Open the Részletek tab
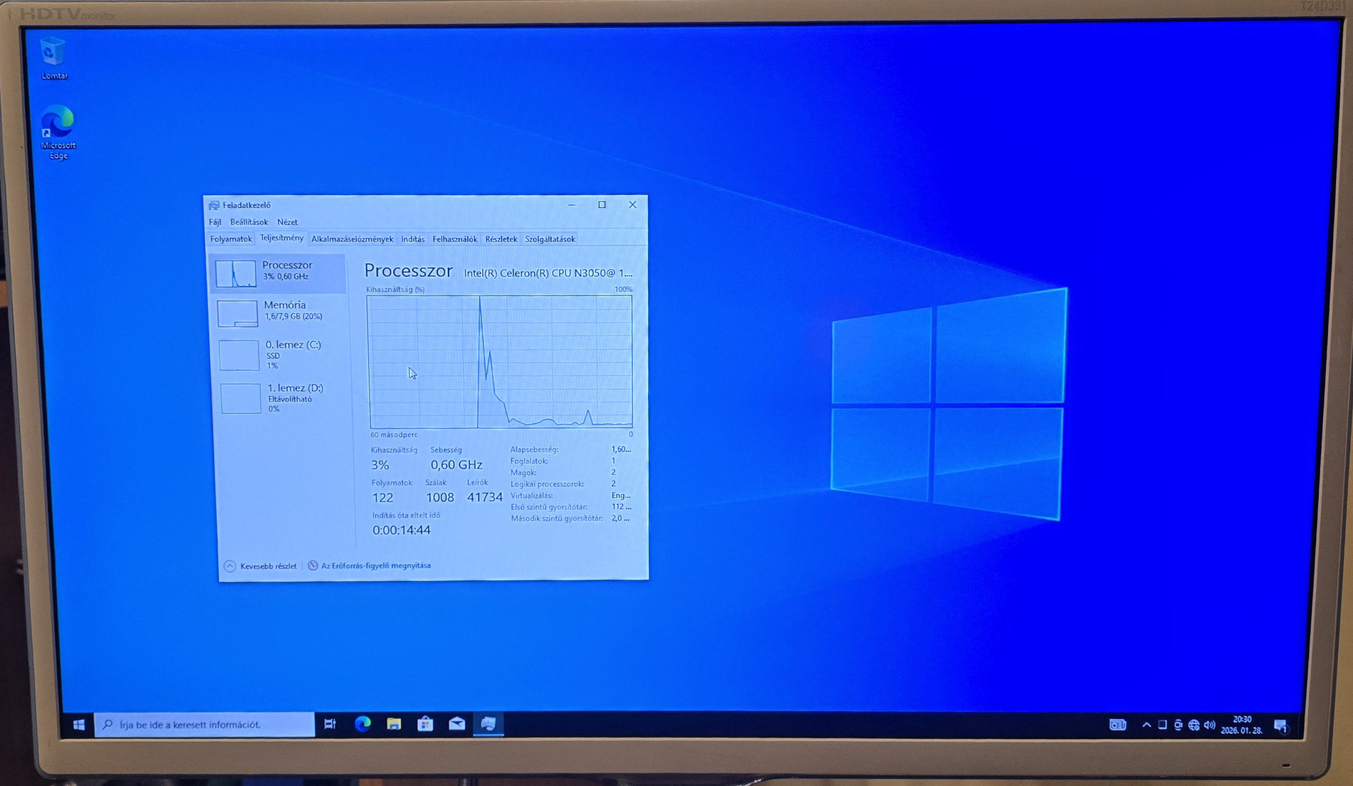The width and height of the screenshot is (1353, 786). pyautogui.click(x=501, y=239)
